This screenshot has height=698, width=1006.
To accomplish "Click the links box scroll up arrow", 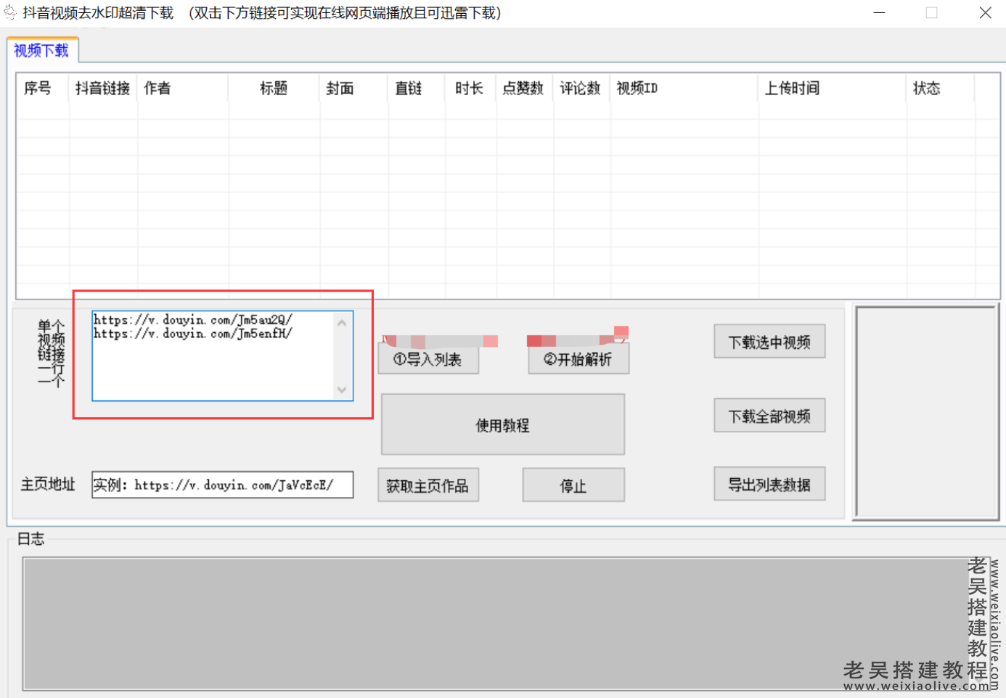I will tap(342, 323).
